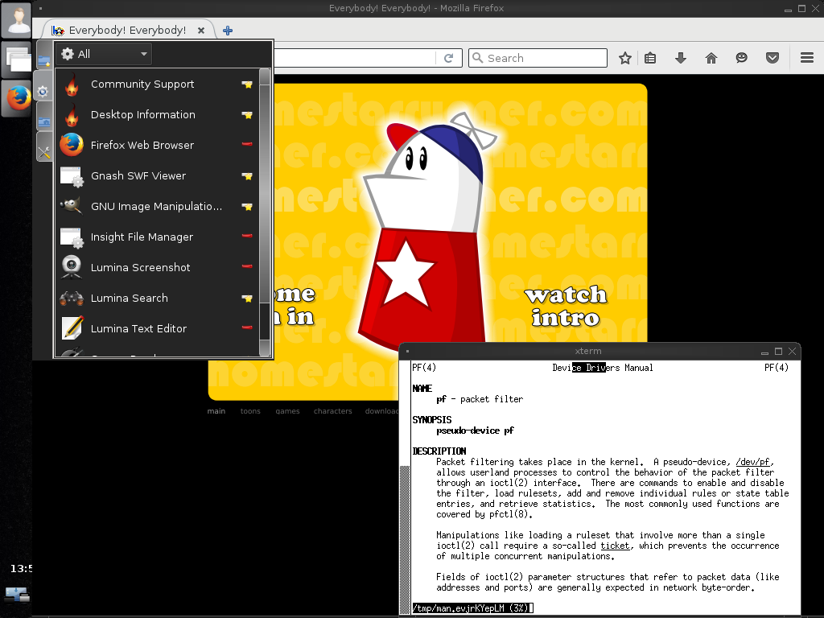Open the user menu button on the panel
The height and width of the screenshot is (618, 824).
click(x=16, y=20)
